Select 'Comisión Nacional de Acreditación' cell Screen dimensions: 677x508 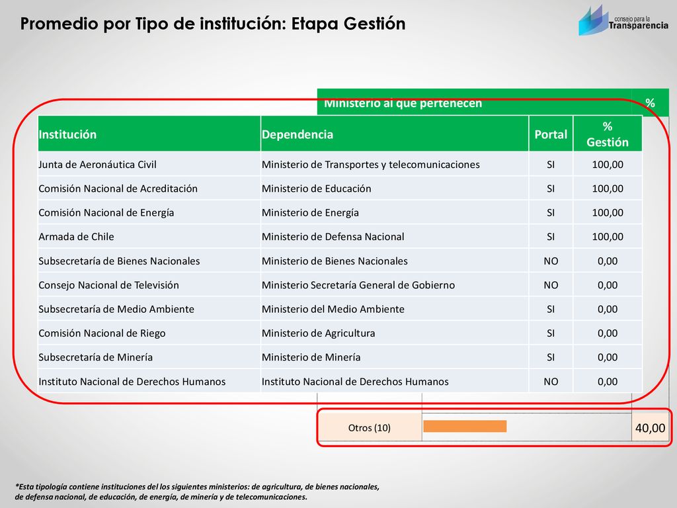coord(149,189)
